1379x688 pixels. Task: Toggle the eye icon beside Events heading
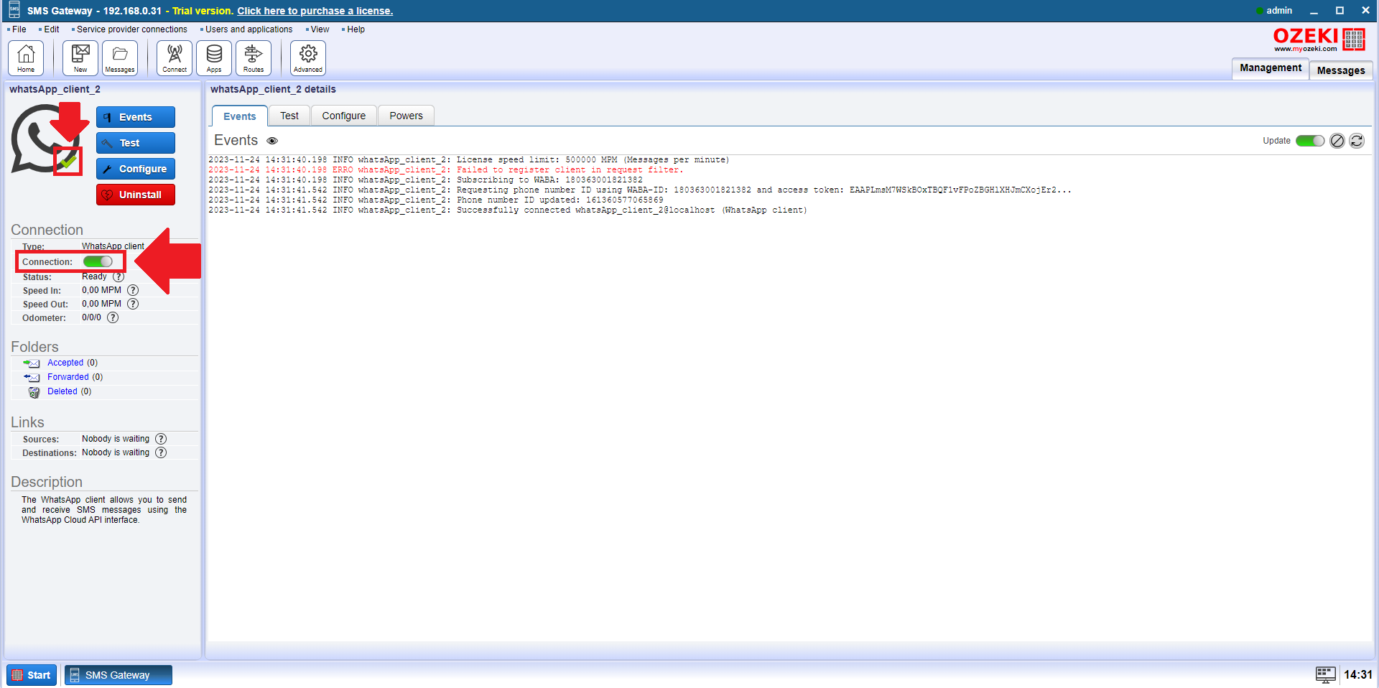click(x=272, y=141)
